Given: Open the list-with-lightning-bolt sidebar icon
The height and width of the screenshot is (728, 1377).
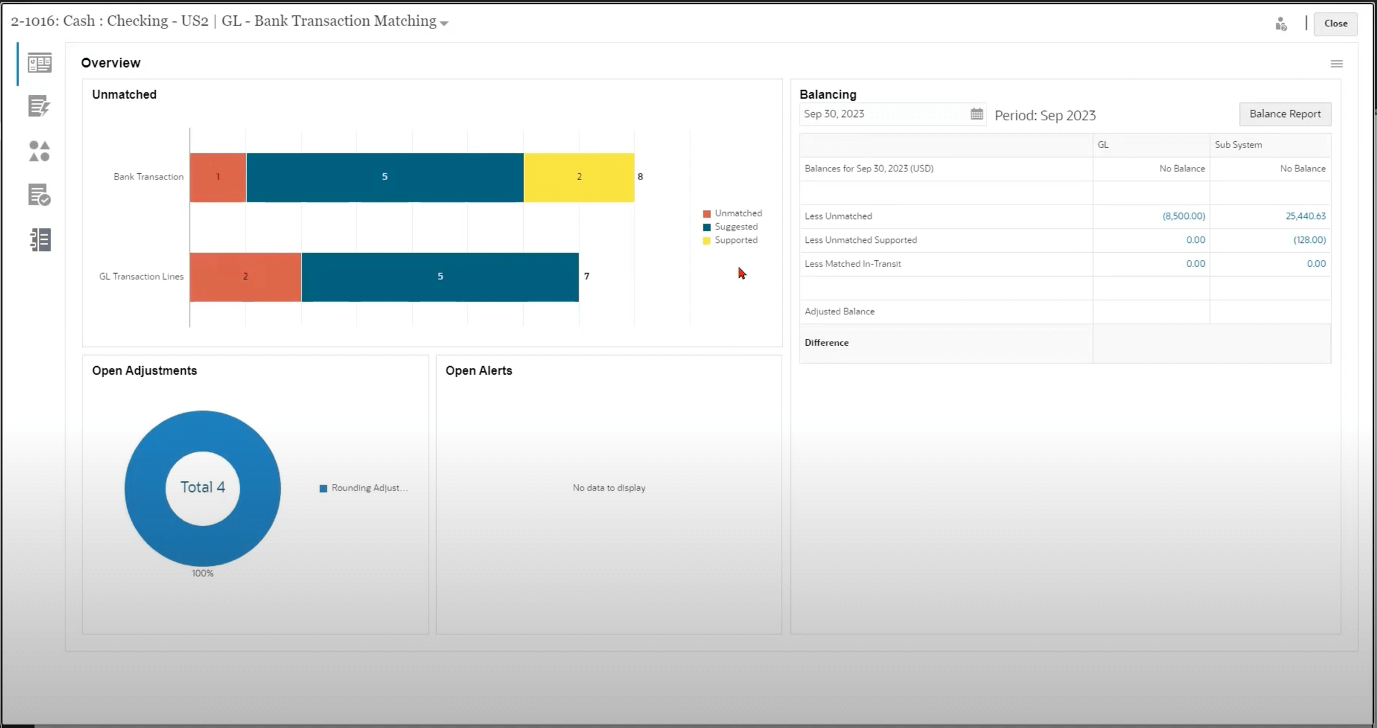Looking at the screenshot, I should [x=39, y=106].
